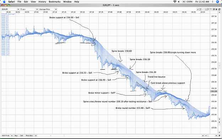Screen dimensions: 222x139
Task: Click the battery status indicator
Action: (x=187, y=2)
